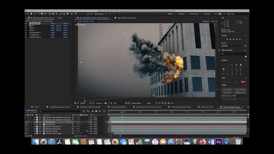
Task: Expand the Glow 4 effect properties
Action: click(26, 28)
